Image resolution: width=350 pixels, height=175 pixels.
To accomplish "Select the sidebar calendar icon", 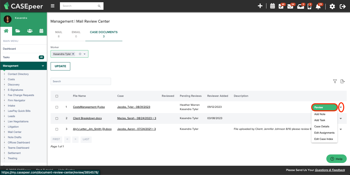I will pyautogui.click(x=41, y=31).
